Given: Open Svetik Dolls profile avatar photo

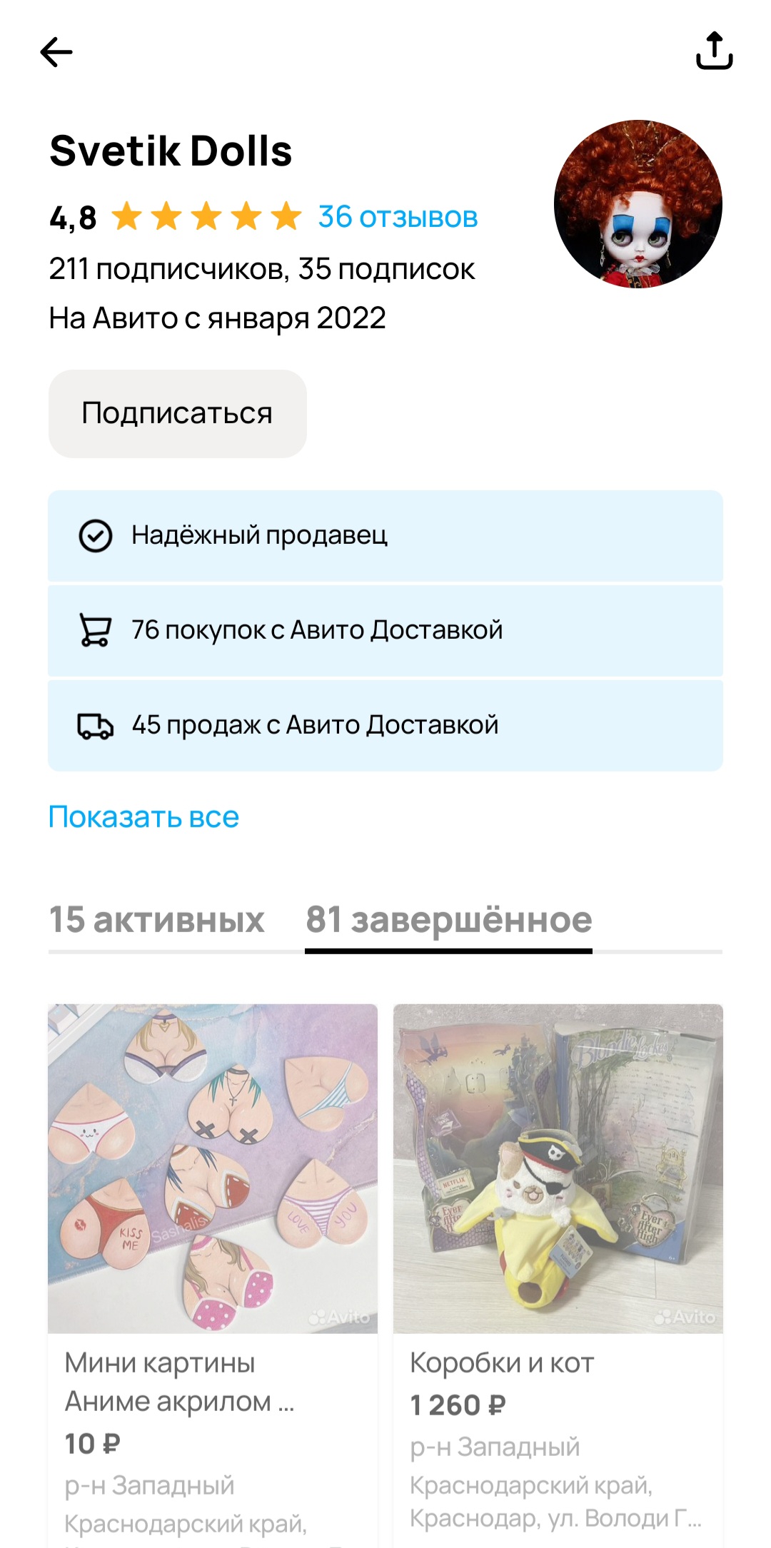Looking at the screenshot, I should 638,204.
